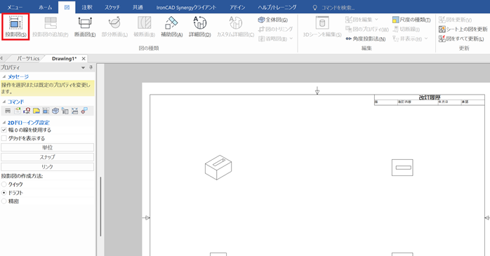Switch to the スケッチ ribbon tab
Viewport: 490px width, 256px height.
(x=112, y=7)
